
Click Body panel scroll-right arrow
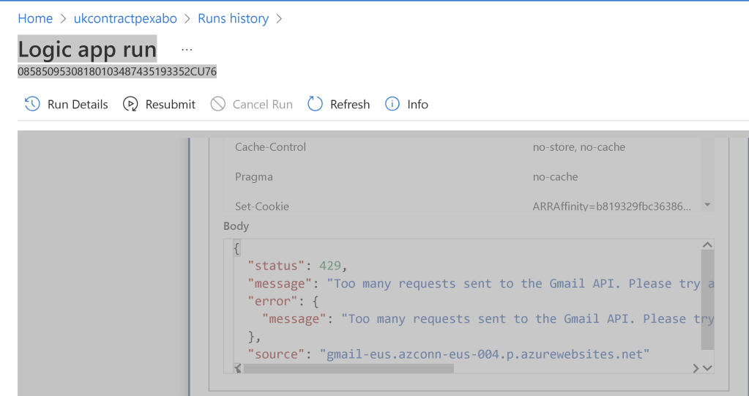click(696, 368)
